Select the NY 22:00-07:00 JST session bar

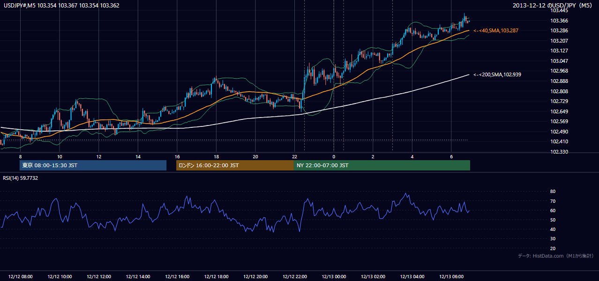[x=382, y=165]
